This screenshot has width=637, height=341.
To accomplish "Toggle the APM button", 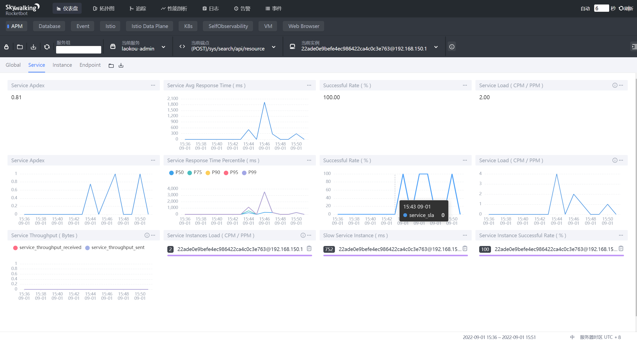I will click(x=15, y=26).
